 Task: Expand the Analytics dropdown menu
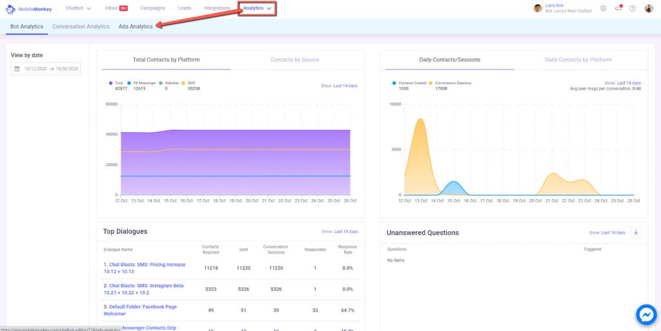(257, 8)
